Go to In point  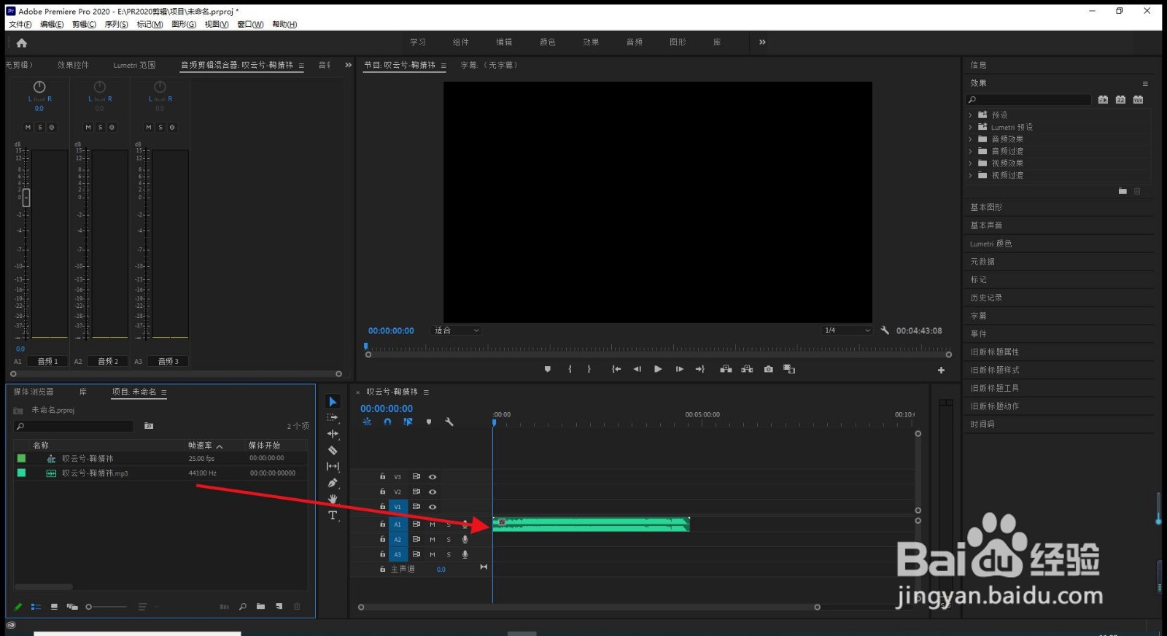(x=616, y=369)
